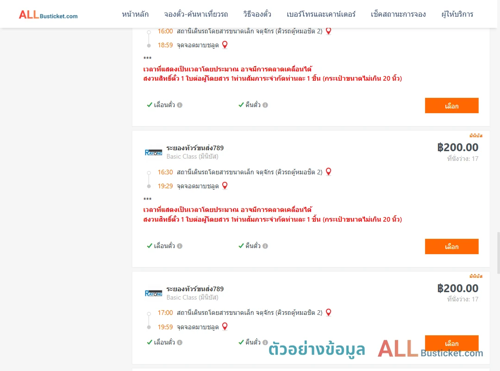This screenshot has height=371, width=500.
Task: Open วิธีจองตั๋ว menu item
Action: 257,14
